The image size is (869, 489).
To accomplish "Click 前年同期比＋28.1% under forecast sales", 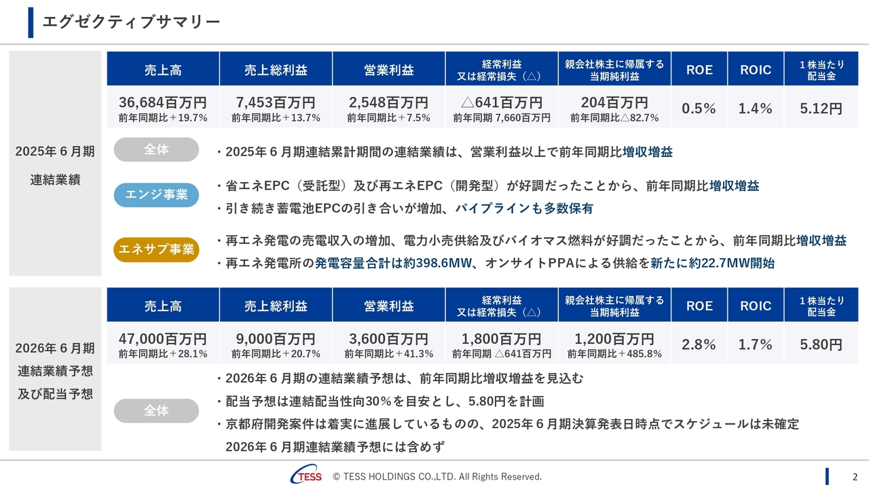I will tap(163, 354).
